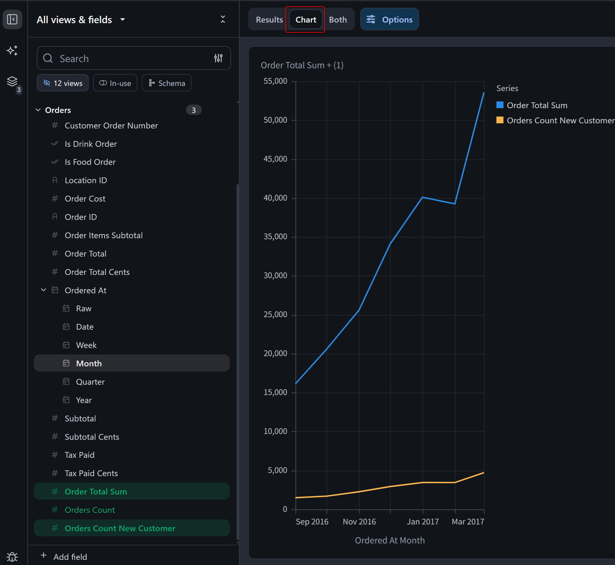Click the calendar icon beside Quarter
Viewport: 615px width, 565px height.
pos(66,382)
